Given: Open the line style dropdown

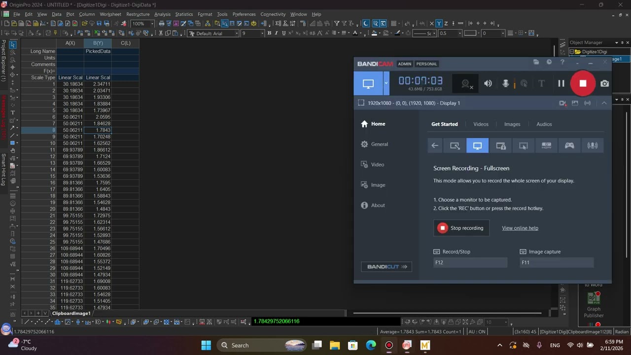Looking at the screenshot, I should [x=434, y=34].
